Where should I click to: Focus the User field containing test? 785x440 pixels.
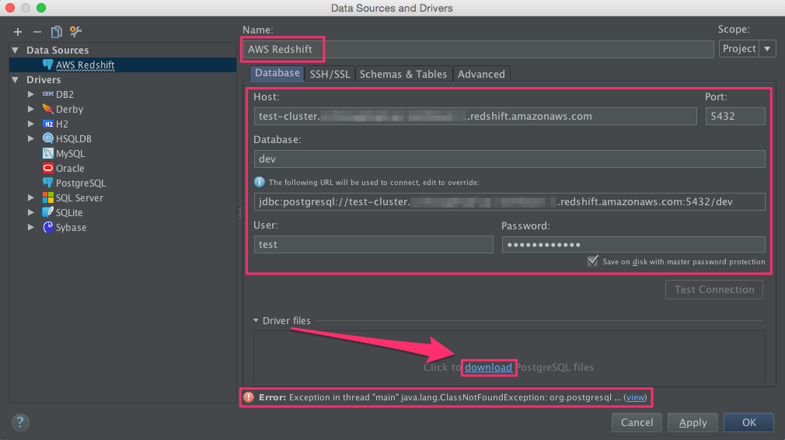click(374, 244)
